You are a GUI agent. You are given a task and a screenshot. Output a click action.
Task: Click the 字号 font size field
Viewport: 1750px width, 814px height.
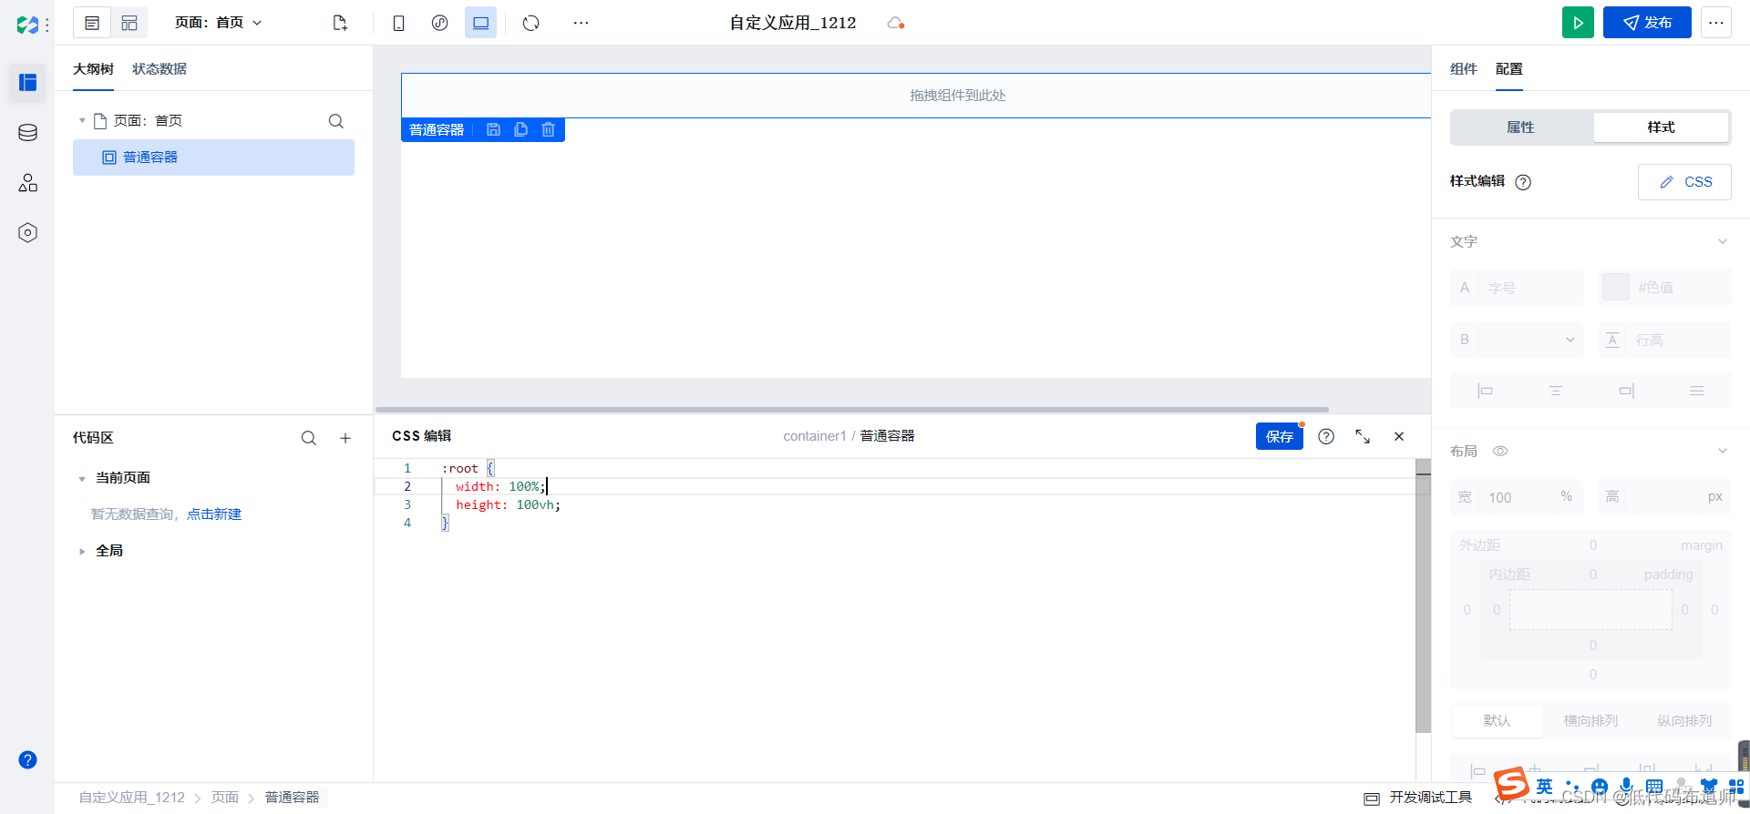(x=1529, y=288)
